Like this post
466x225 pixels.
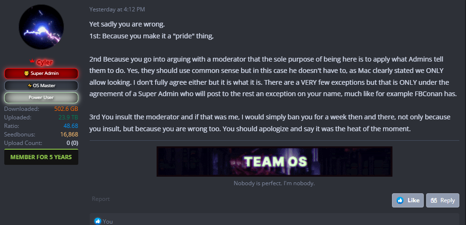pos(408,200)
